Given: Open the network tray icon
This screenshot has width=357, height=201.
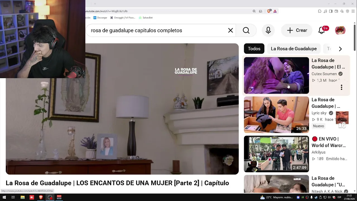Looking at the screenshot, I should click(x=325, y=197).
